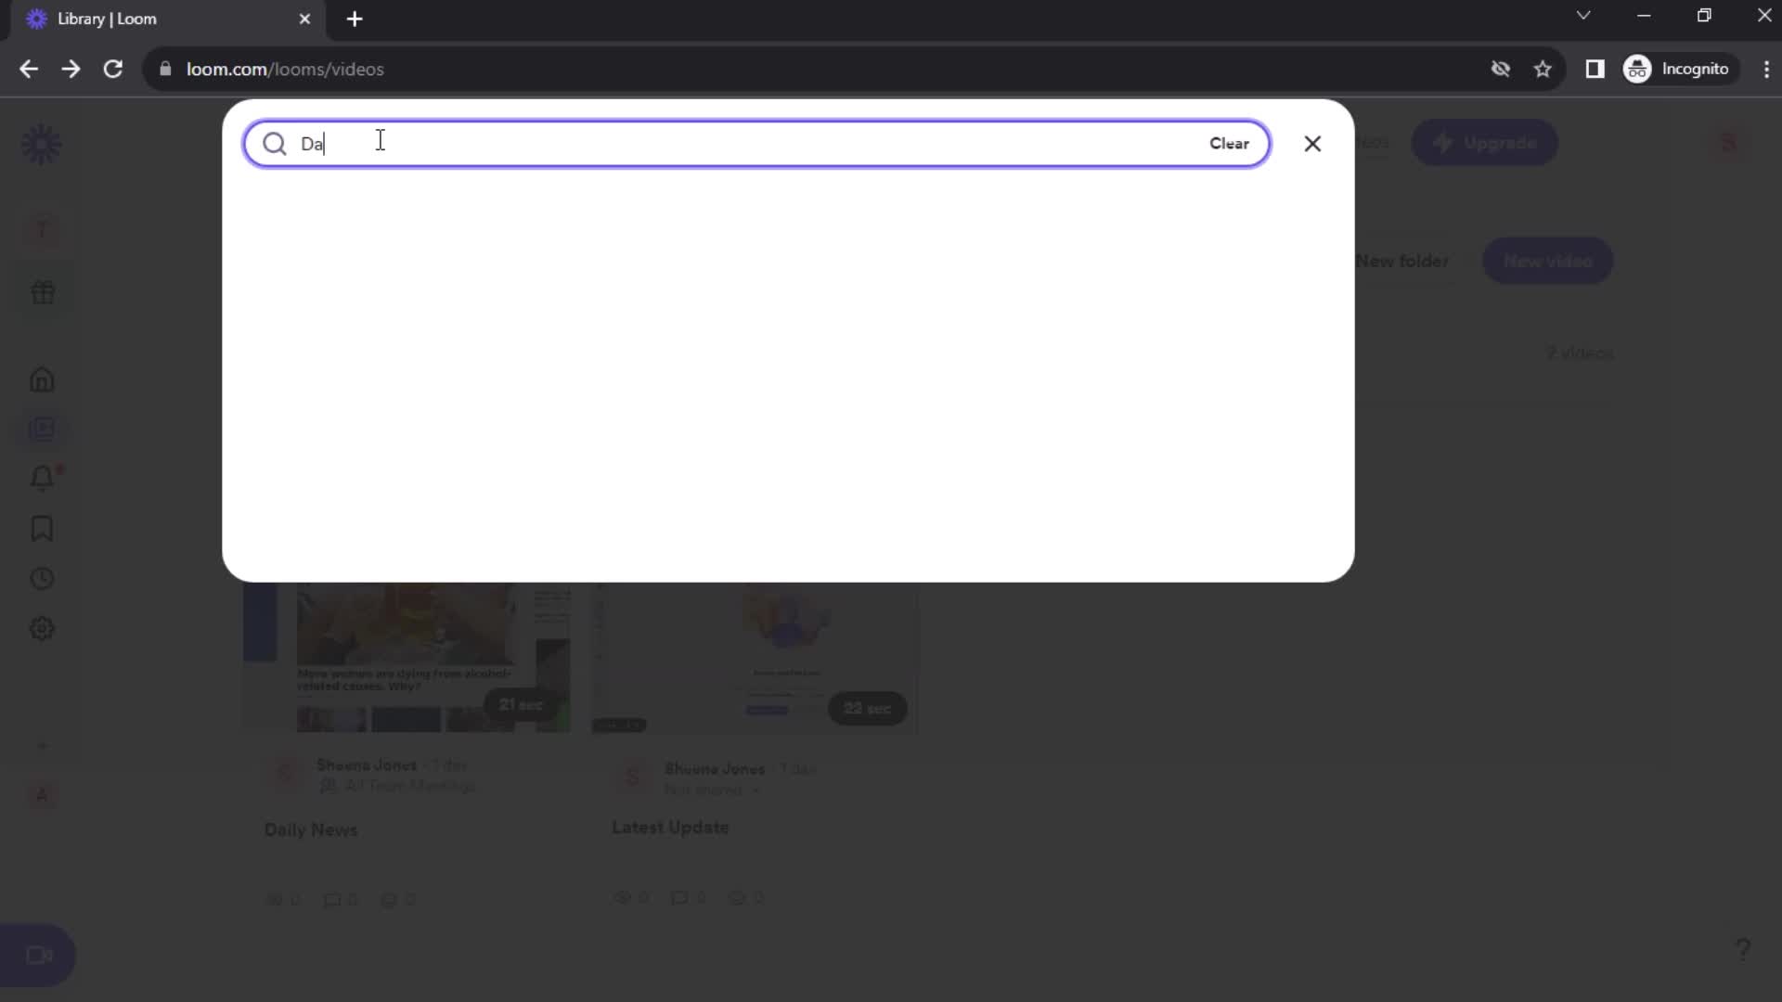The image size is (1782, 1002).
Task: Open the settings gear icon in sidebar
Action: (x=42, y=629)
